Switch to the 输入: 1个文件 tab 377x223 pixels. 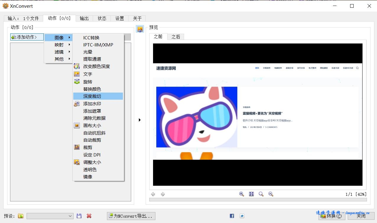pos(23,18)
